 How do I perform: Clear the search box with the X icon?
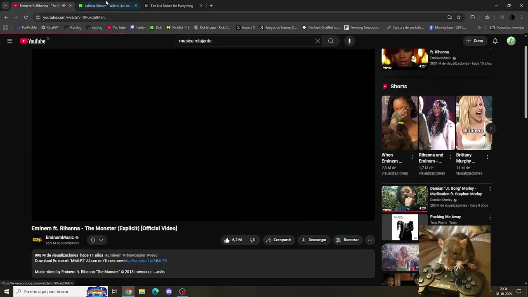pyautogui.click(x=318, y=41)
